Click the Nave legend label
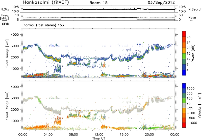 click(x=192, y=17)
